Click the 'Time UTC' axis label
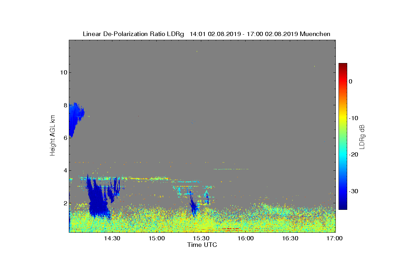 (202, 245)
